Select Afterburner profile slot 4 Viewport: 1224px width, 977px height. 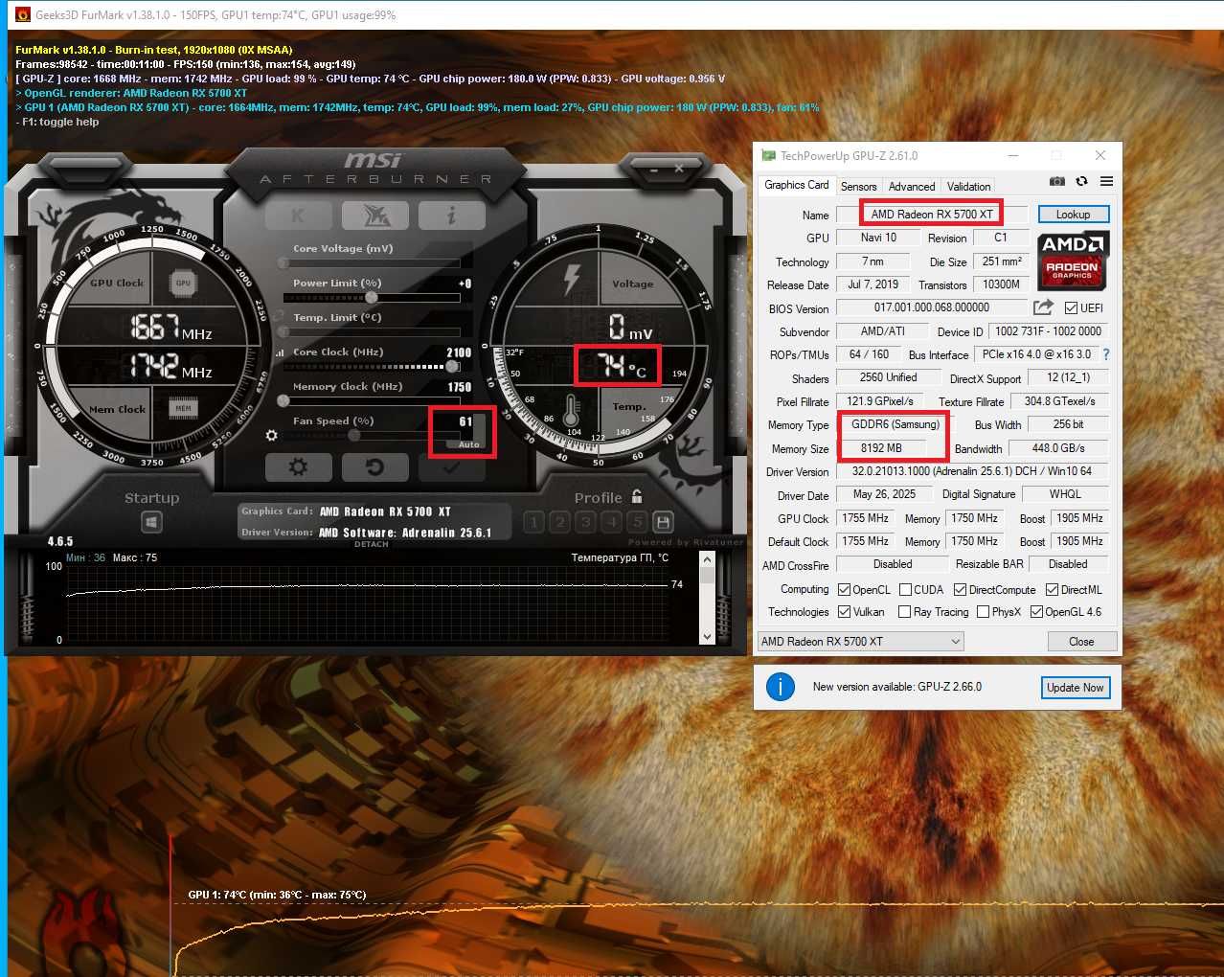(x=612, y=522)
